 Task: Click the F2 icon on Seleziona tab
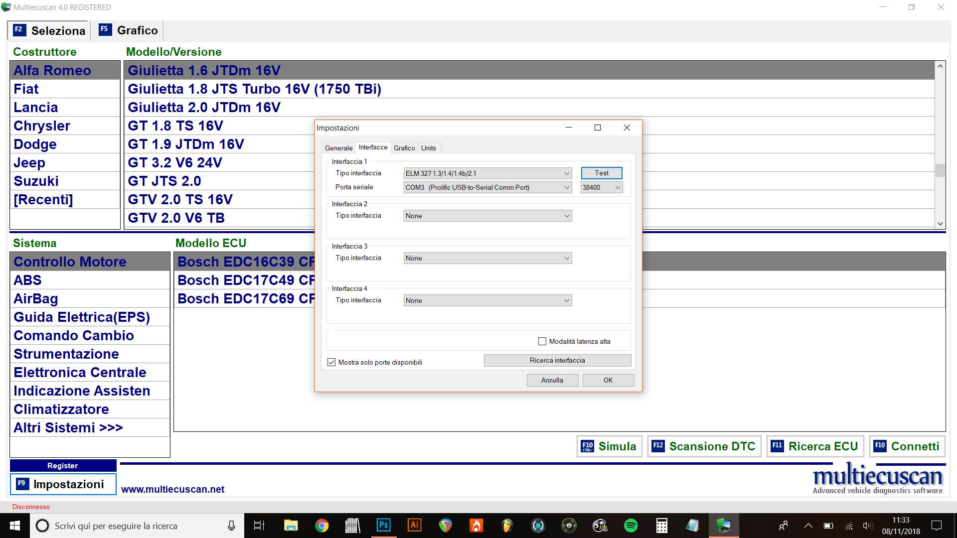point(19,29)
